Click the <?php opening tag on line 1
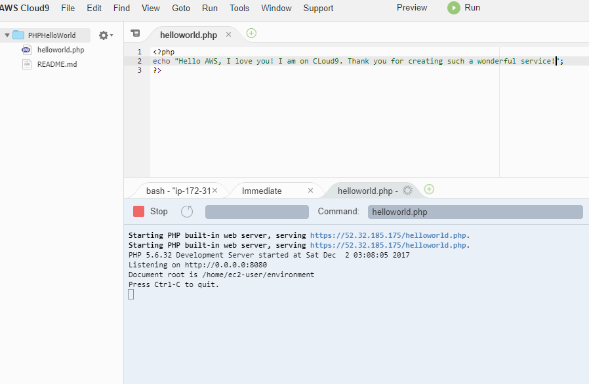 pyautogui.click(x=164, y=52)
